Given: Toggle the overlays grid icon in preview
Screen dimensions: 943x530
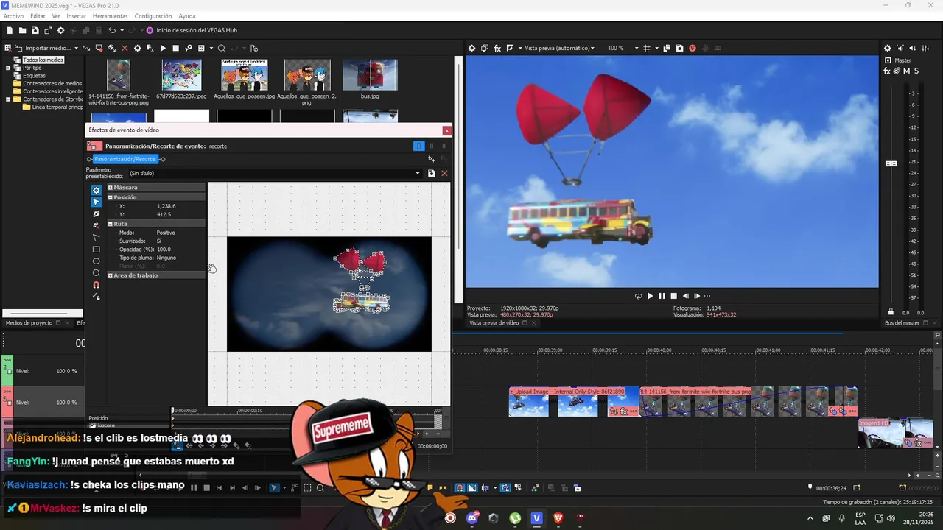Looking at the screenshot, I should (647, 48).
